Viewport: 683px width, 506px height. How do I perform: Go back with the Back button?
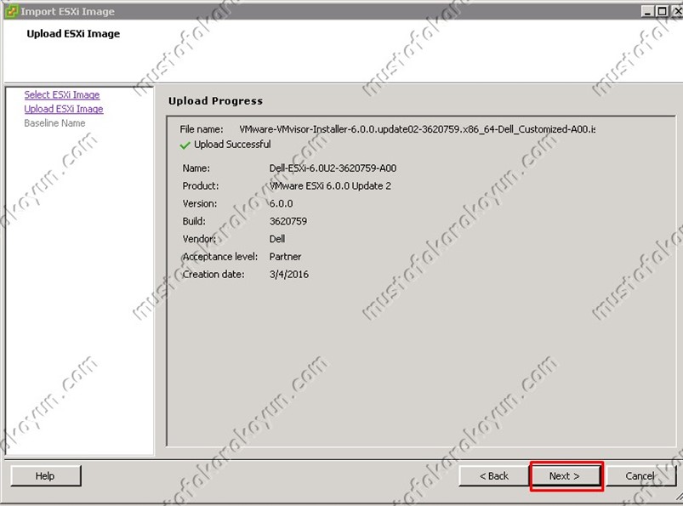(x=494, y=476)
